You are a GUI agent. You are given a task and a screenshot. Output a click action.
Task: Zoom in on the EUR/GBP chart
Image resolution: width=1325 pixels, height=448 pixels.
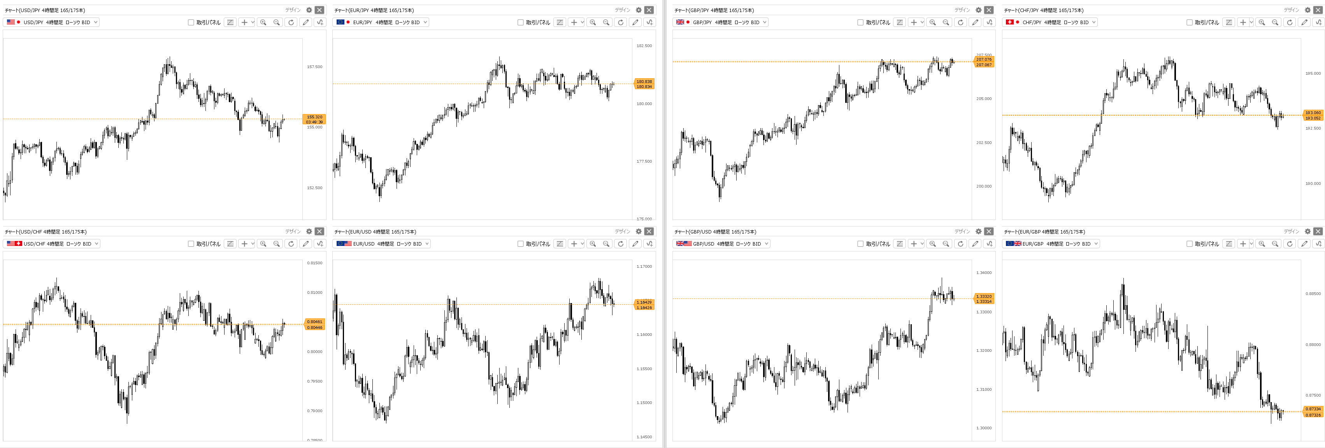click(1262, 244)
